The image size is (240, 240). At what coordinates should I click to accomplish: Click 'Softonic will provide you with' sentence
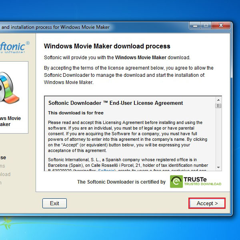click(x=117, y=58)
